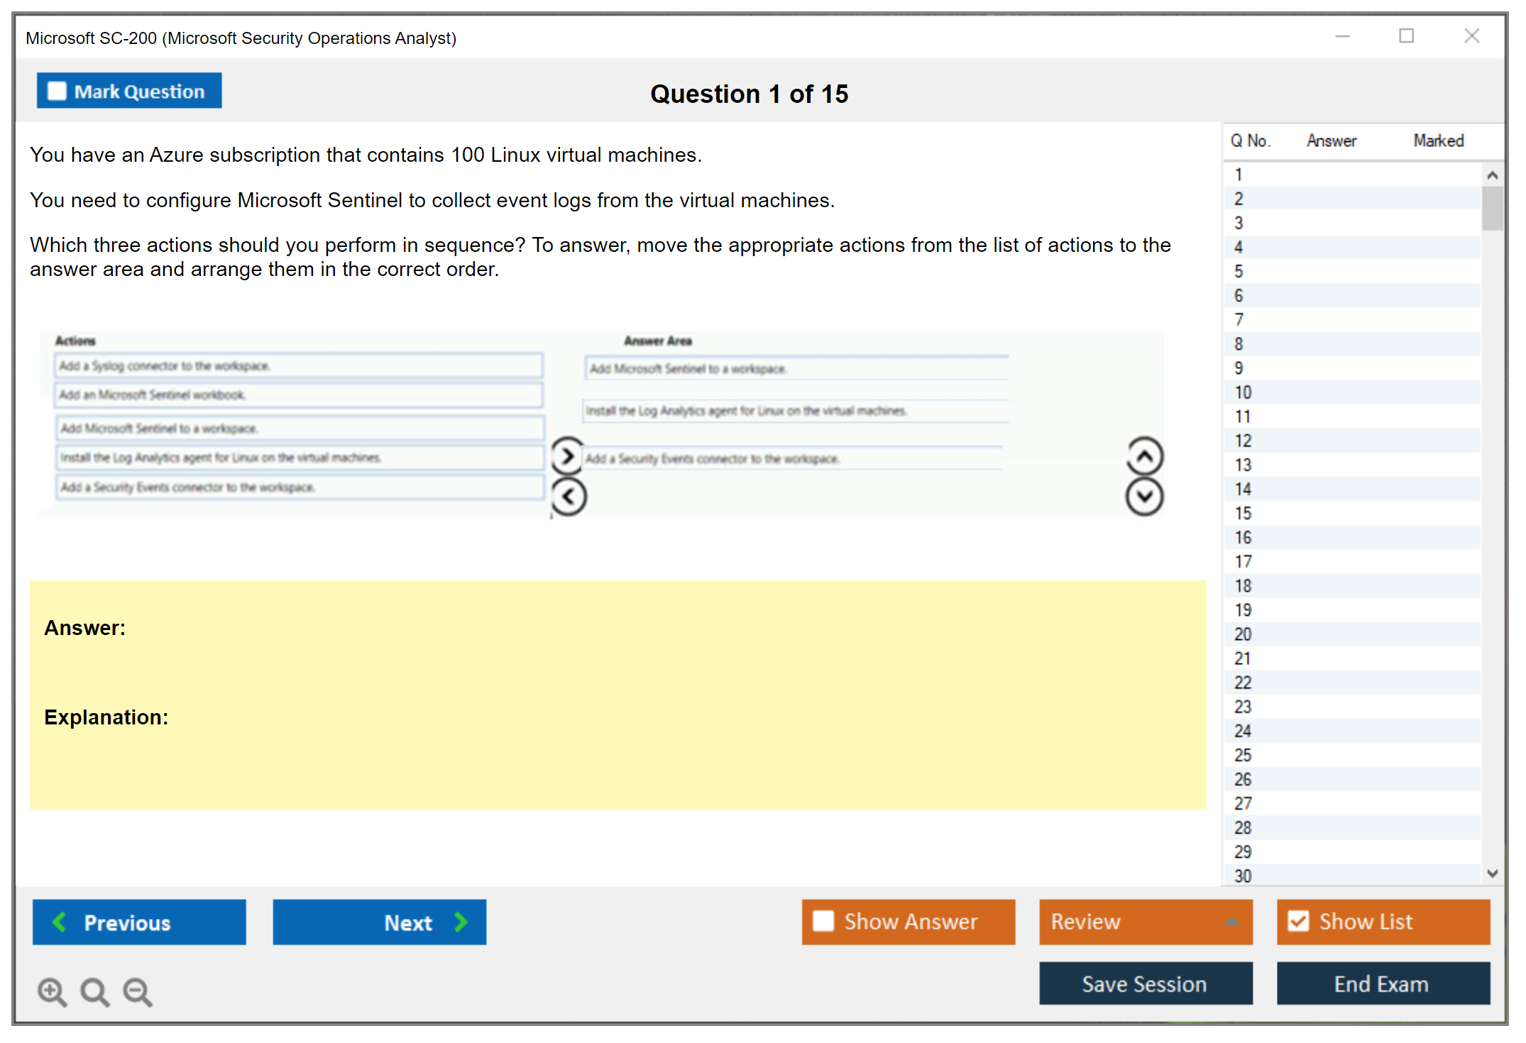Click the Save Session button
The height and width of the screenshot is (1043, 1526).
coord(1145,983)
